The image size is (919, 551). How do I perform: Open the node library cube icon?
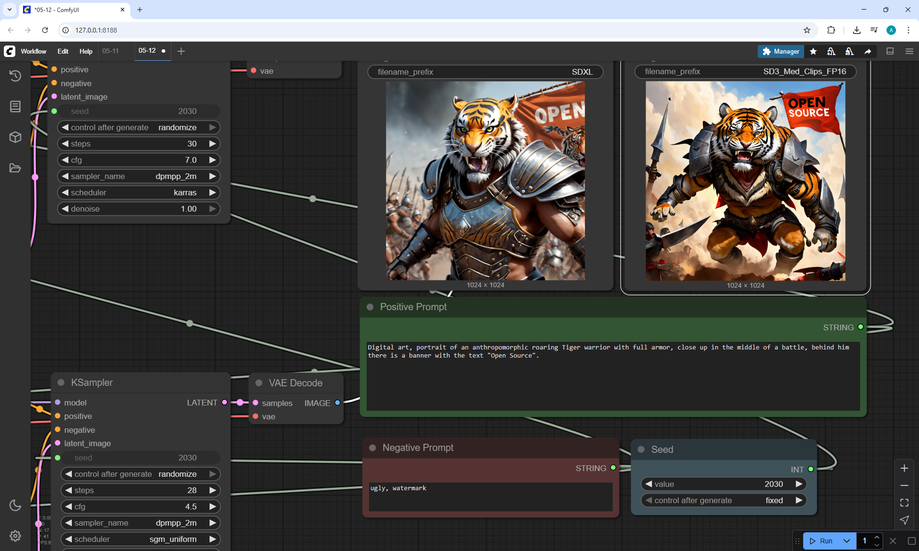point(15,137)
